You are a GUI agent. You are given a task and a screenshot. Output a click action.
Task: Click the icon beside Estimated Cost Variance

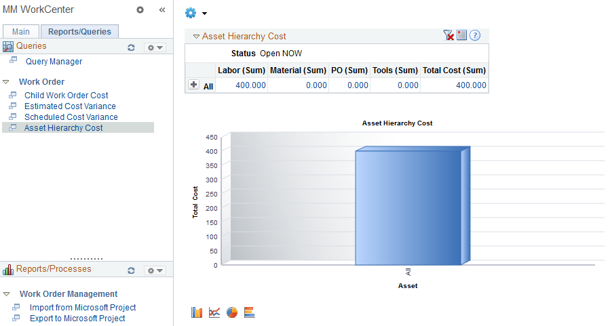(13, 106)
